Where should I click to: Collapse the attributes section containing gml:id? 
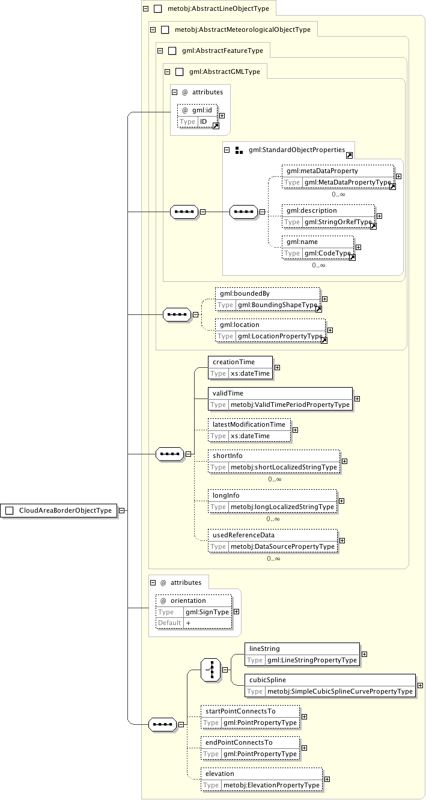[x=174, y=93]
